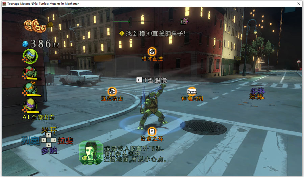Select Donatello's purple-mask portrait
The height and width of the screenshot is (177, 304).
pos(30,106)
